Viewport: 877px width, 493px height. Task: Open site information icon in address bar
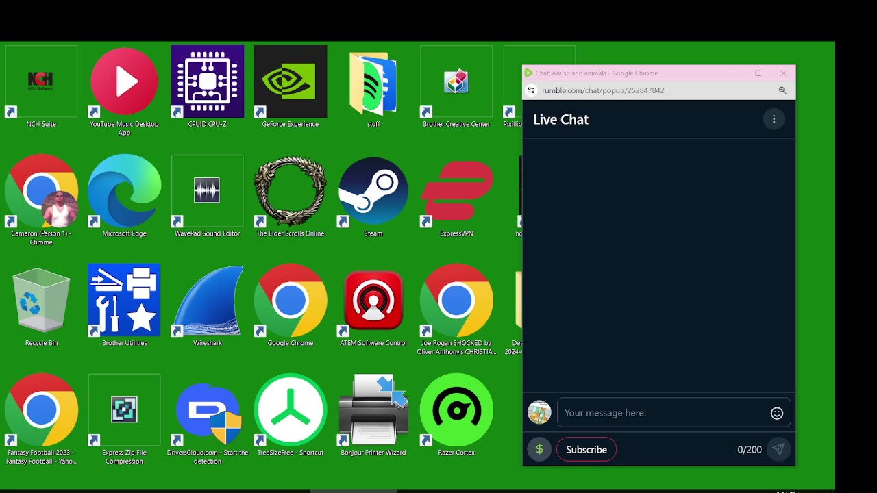[531, 90]
